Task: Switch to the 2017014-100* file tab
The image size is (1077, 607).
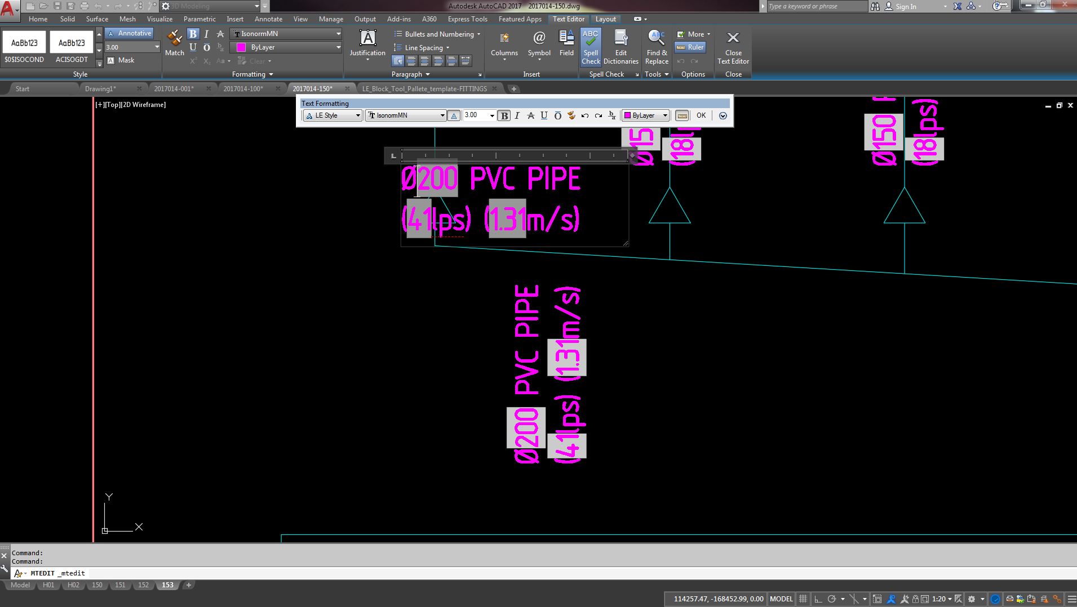Action: click(243, 88)
